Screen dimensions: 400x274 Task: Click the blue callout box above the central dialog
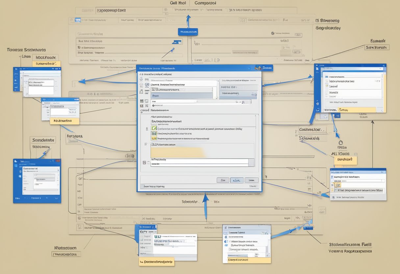[188, 32]
